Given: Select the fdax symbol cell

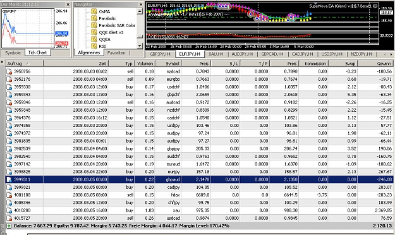Looking at the screenshot, I should pyautogui.click(x=168, y=195).
